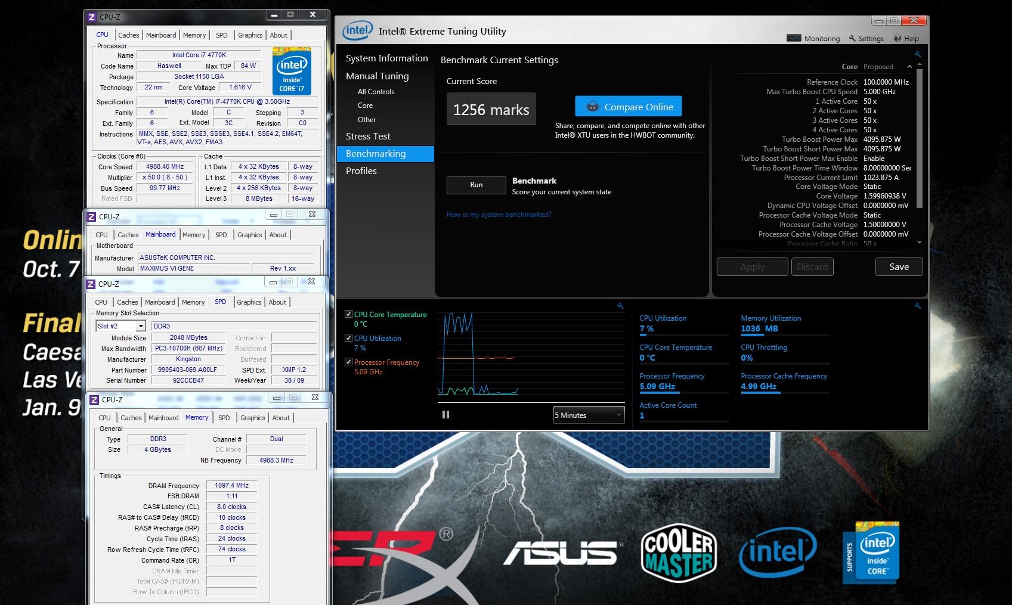Screen dimensions: 1012x605
Task: Click the CPU-Z icon in Mainboard window
Action: [x=91, y=217]
